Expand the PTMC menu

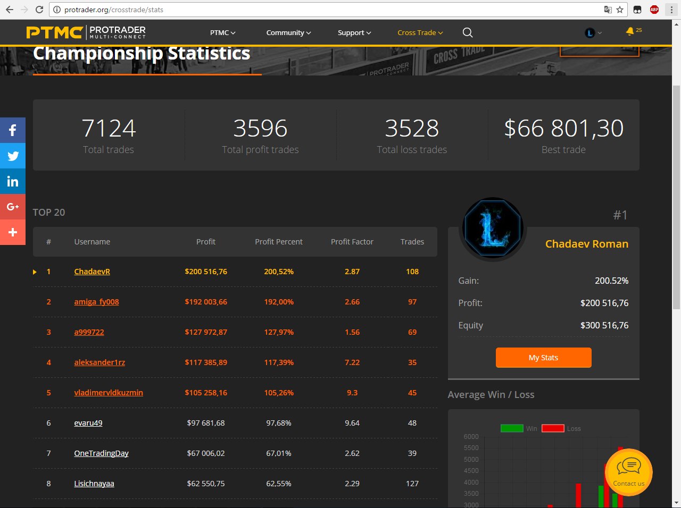click(222, 33)
